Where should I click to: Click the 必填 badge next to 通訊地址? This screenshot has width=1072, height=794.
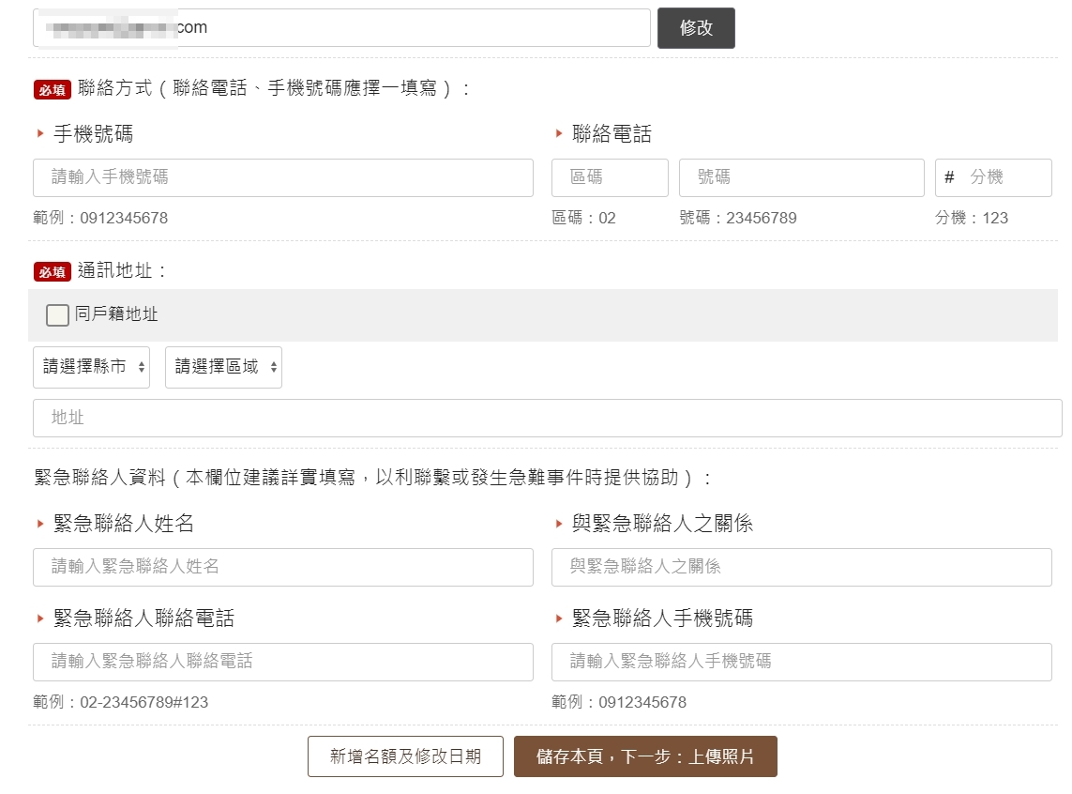click(53, 272)
